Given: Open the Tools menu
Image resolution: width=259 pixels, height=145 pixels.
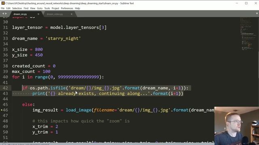Looking at the screenshot, I should 47,8.
